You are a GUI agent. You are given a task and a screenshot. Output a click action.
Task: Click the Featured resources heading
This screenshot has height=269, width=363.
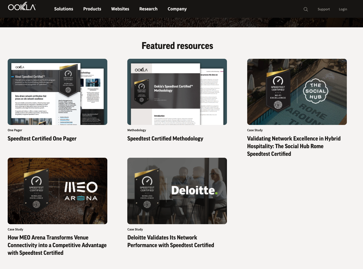pos(177,46)
